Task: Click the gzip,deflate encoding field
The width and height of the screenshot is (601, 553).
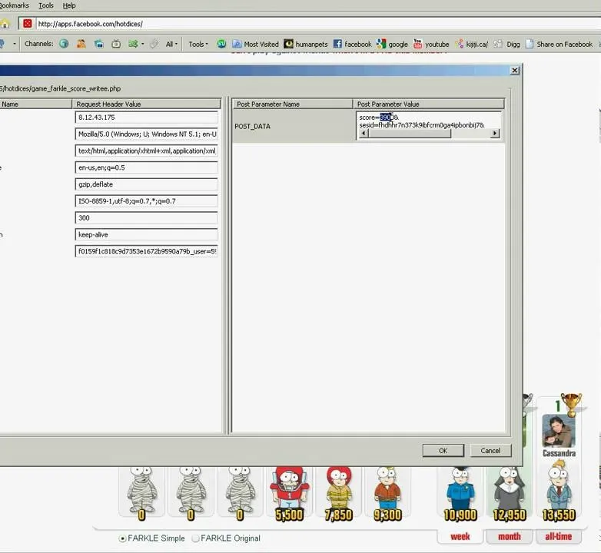Action: click(147, 184)
